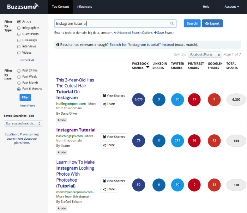Image resolution: width=247 pixels, height=213 pixels.
Task: Open Run a saved search dropdown
Action: click(23, 123)
